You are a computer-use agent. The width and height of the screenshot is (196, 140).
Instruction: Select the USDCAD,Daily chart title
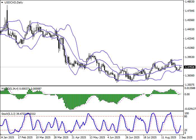click(x=14, y=3)
